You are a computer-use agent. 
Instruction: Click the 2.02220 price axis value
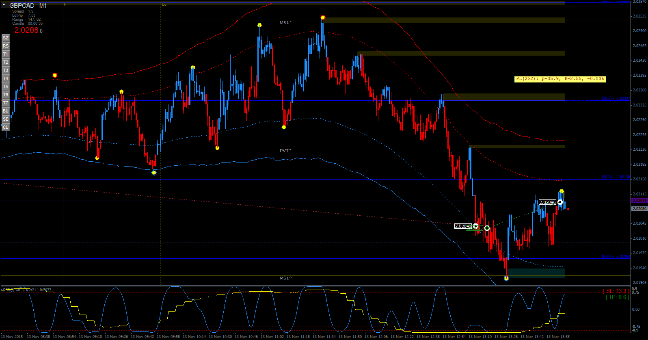639,149
